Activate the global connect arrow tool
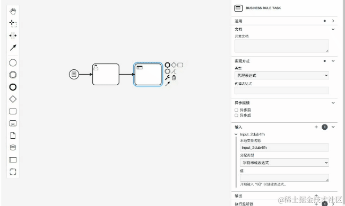 click(13, 48)
